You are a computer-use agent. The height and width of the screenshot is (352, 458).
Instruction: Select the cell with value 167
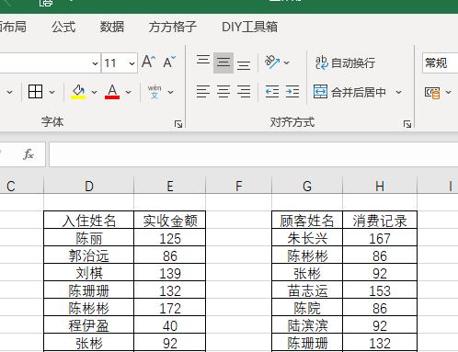pyautogui.click(x=380, y=237)
